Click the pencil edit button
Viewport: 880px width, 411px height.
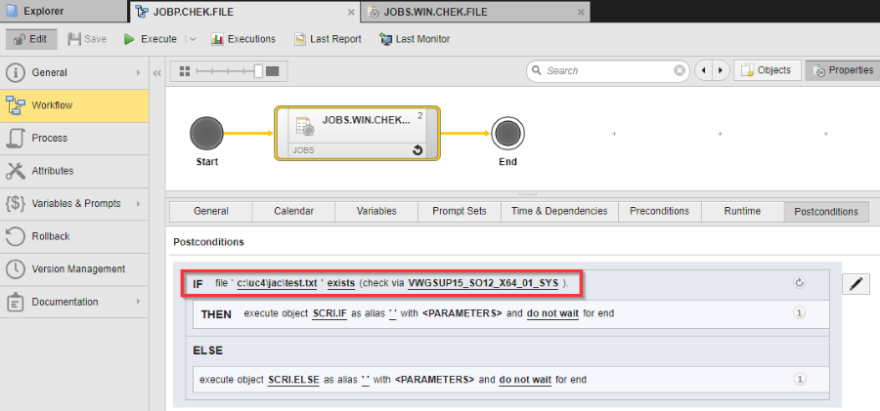(x=856, y=284)
